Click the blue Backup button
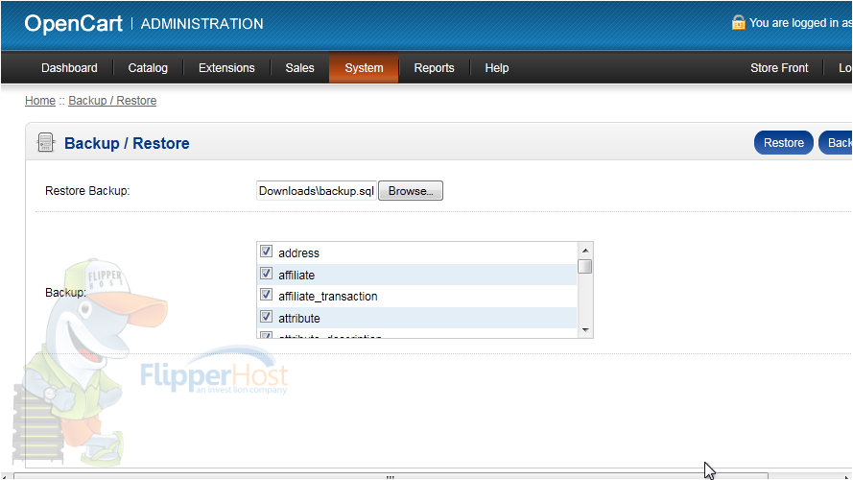Viewport: 853px width, 480px height. click(836, 143)
